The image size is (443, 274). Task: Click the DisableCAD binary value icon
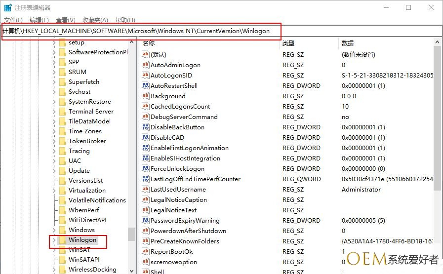146,137
